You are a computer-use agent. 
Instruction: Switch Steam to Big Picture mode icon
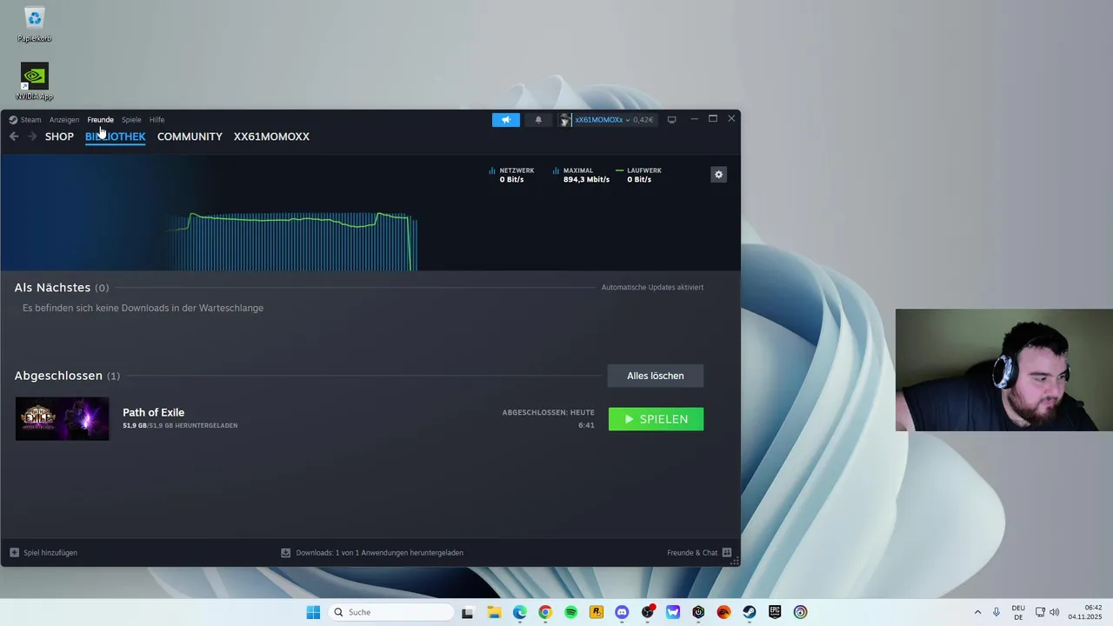pyautogui.click(x=671, y=120)
